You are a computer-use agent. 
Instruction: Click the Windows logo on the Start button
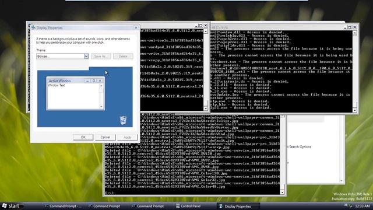coord(4,206)
